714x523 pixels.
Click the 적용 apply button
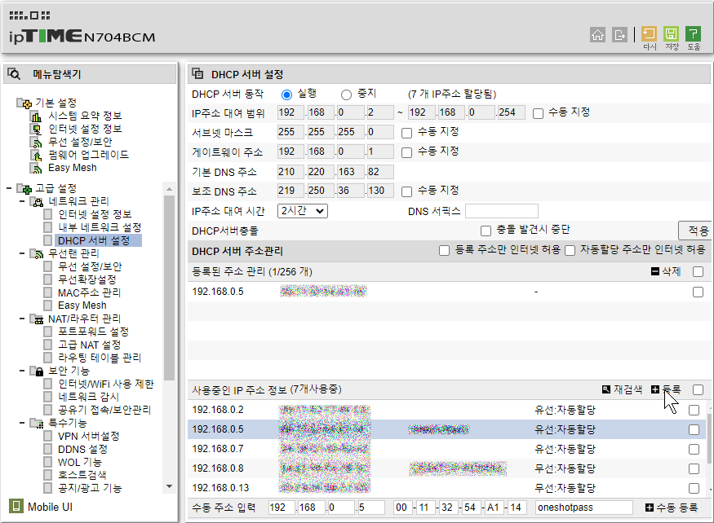[x=697, y=231]
